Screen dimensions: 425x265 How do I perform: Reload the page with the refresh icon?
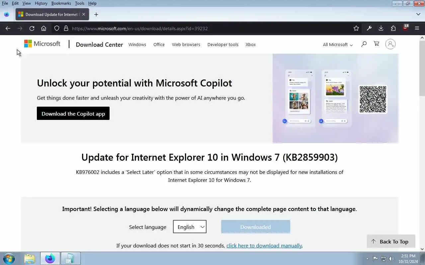coord(32,28)
